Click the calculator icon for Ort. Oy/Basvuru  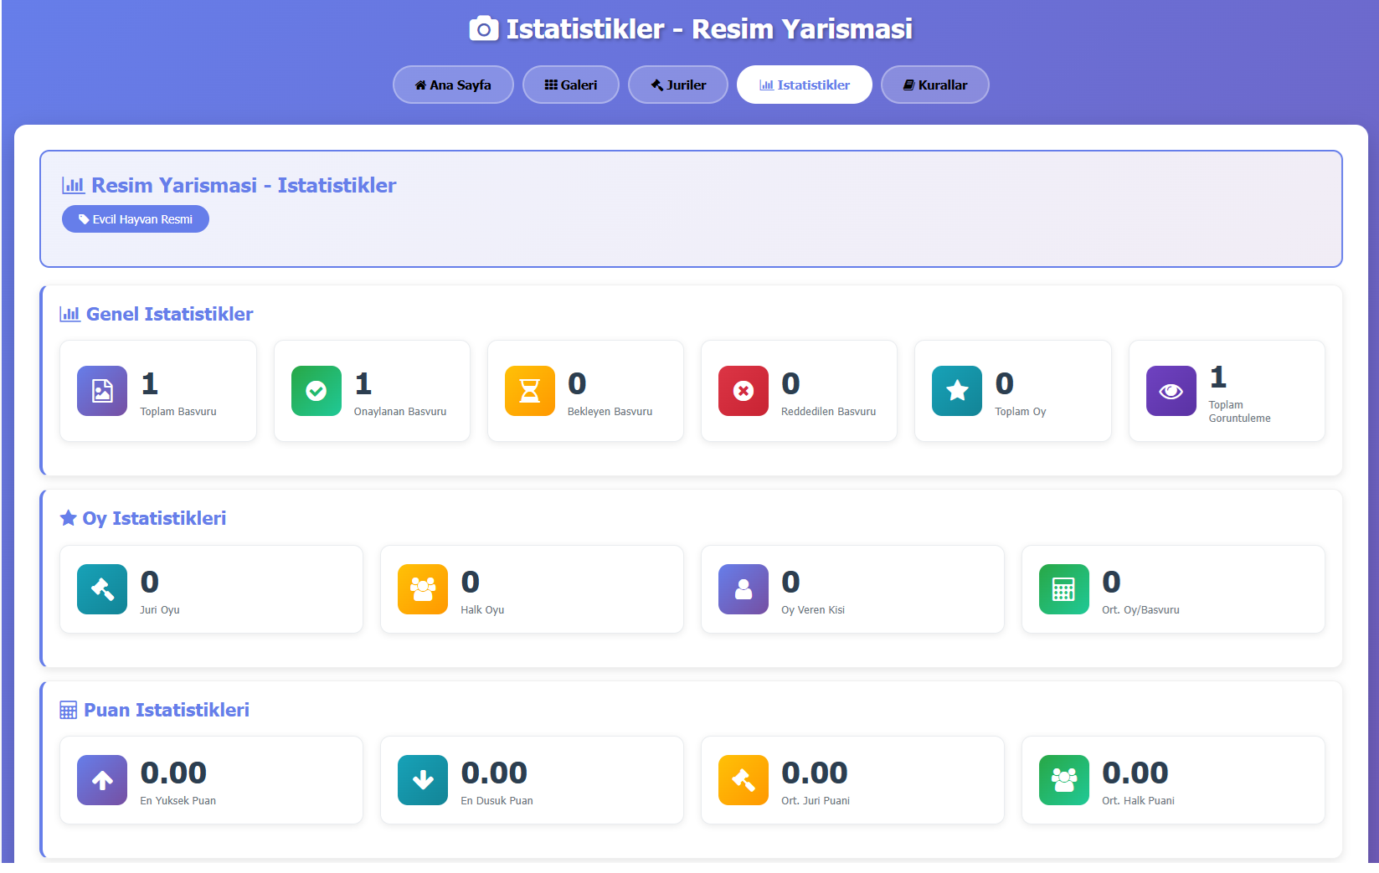(x=1064, y=589)
